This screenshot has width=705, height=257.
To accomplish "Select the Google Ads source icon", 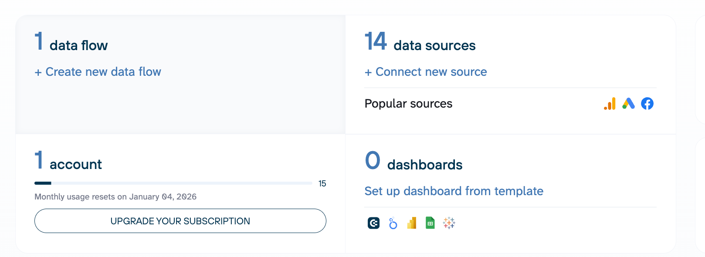I will 628,104.
